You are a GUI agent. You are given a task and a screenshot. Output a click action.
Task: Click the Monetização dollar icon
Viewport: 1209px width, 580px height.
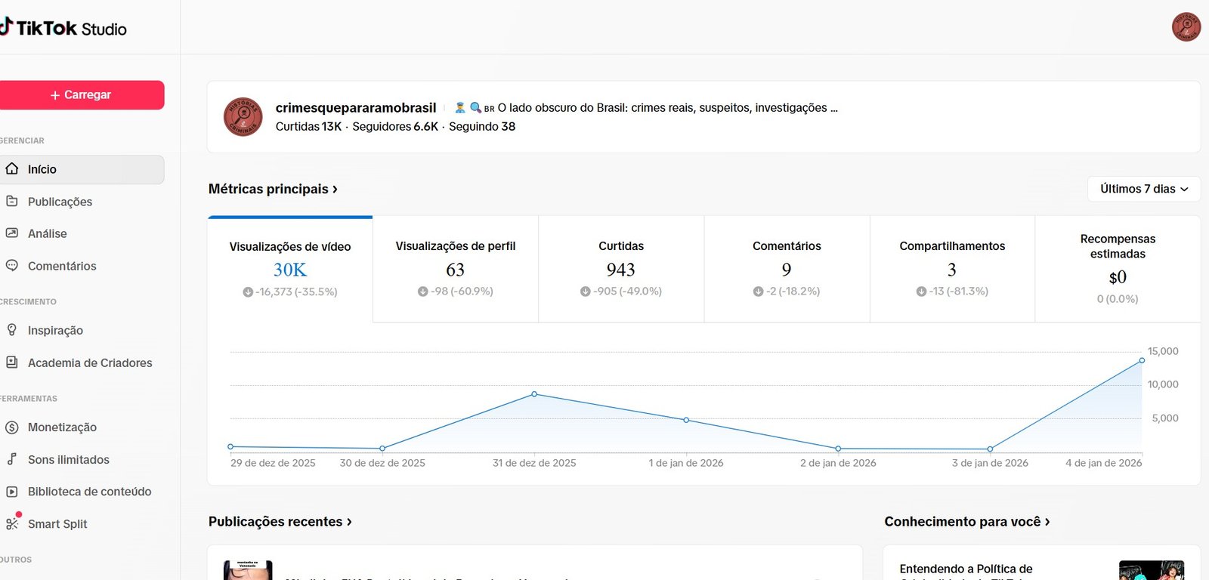click(x=12, y=427)
